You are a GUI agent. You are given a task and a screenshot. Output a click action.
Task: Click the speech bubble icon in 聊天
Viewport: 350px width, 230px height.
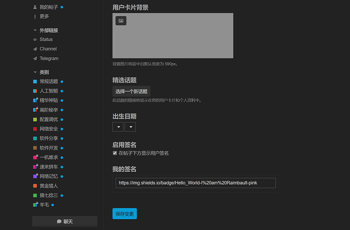tap(59, 221)
